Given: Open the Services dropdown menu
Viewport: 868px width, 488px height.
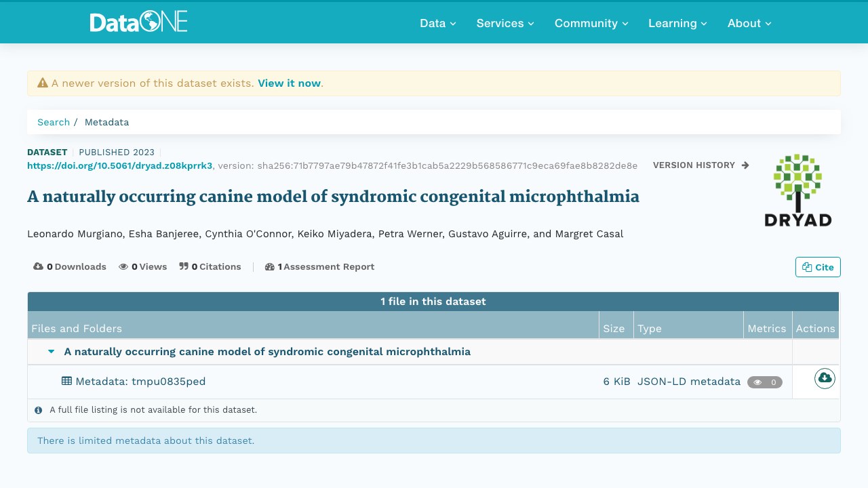Looking at the screenshot, I should [x=505, y=23].
